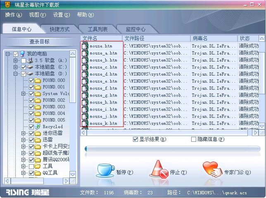The width and height of the screenshot is (266, 198).
Task: Click the file icon beside mouse_a.htm
Action: (85, 53)
